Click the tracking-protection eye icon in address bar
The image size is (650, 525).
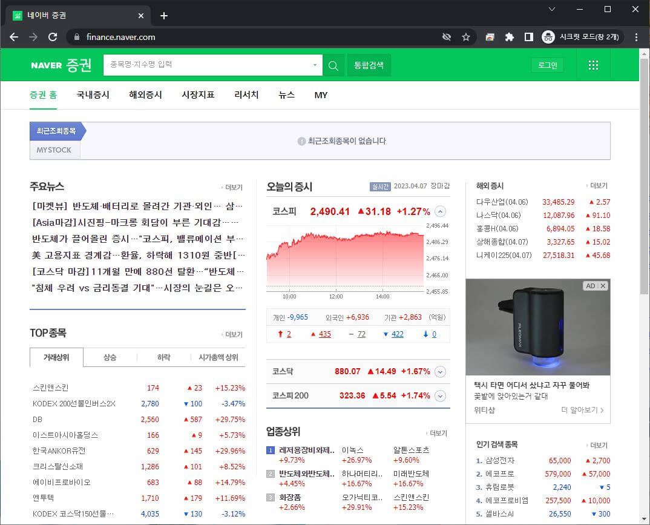(x=447, y=37)
